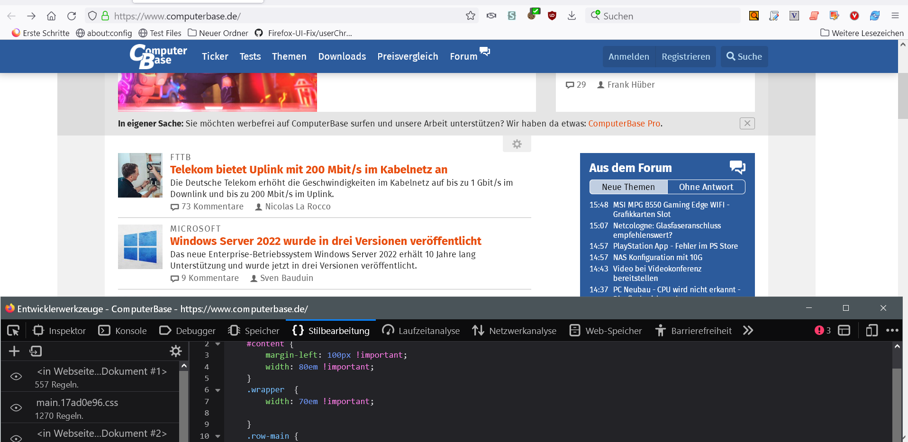
Task: Switch to the Netzwerkanalyse tab
Action: [514, 331]
